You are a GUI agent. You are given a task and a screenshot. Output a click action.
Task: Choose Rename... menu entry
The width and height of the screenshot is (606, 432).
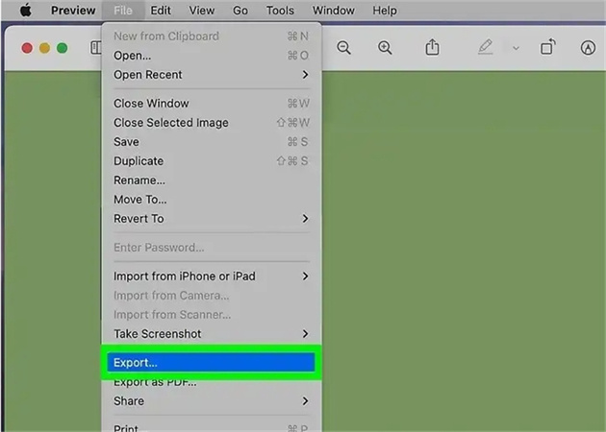coord(211,180)
